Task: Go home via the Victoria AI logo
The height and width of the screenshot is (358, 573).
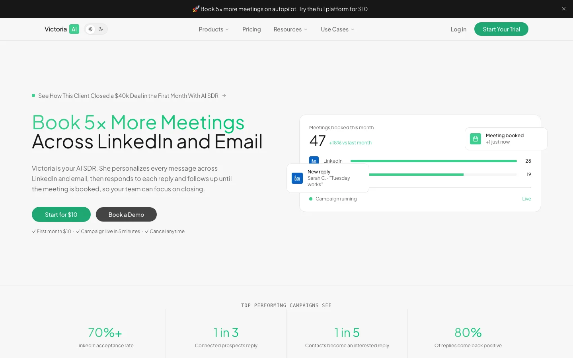Action: (x=62, y=29)
